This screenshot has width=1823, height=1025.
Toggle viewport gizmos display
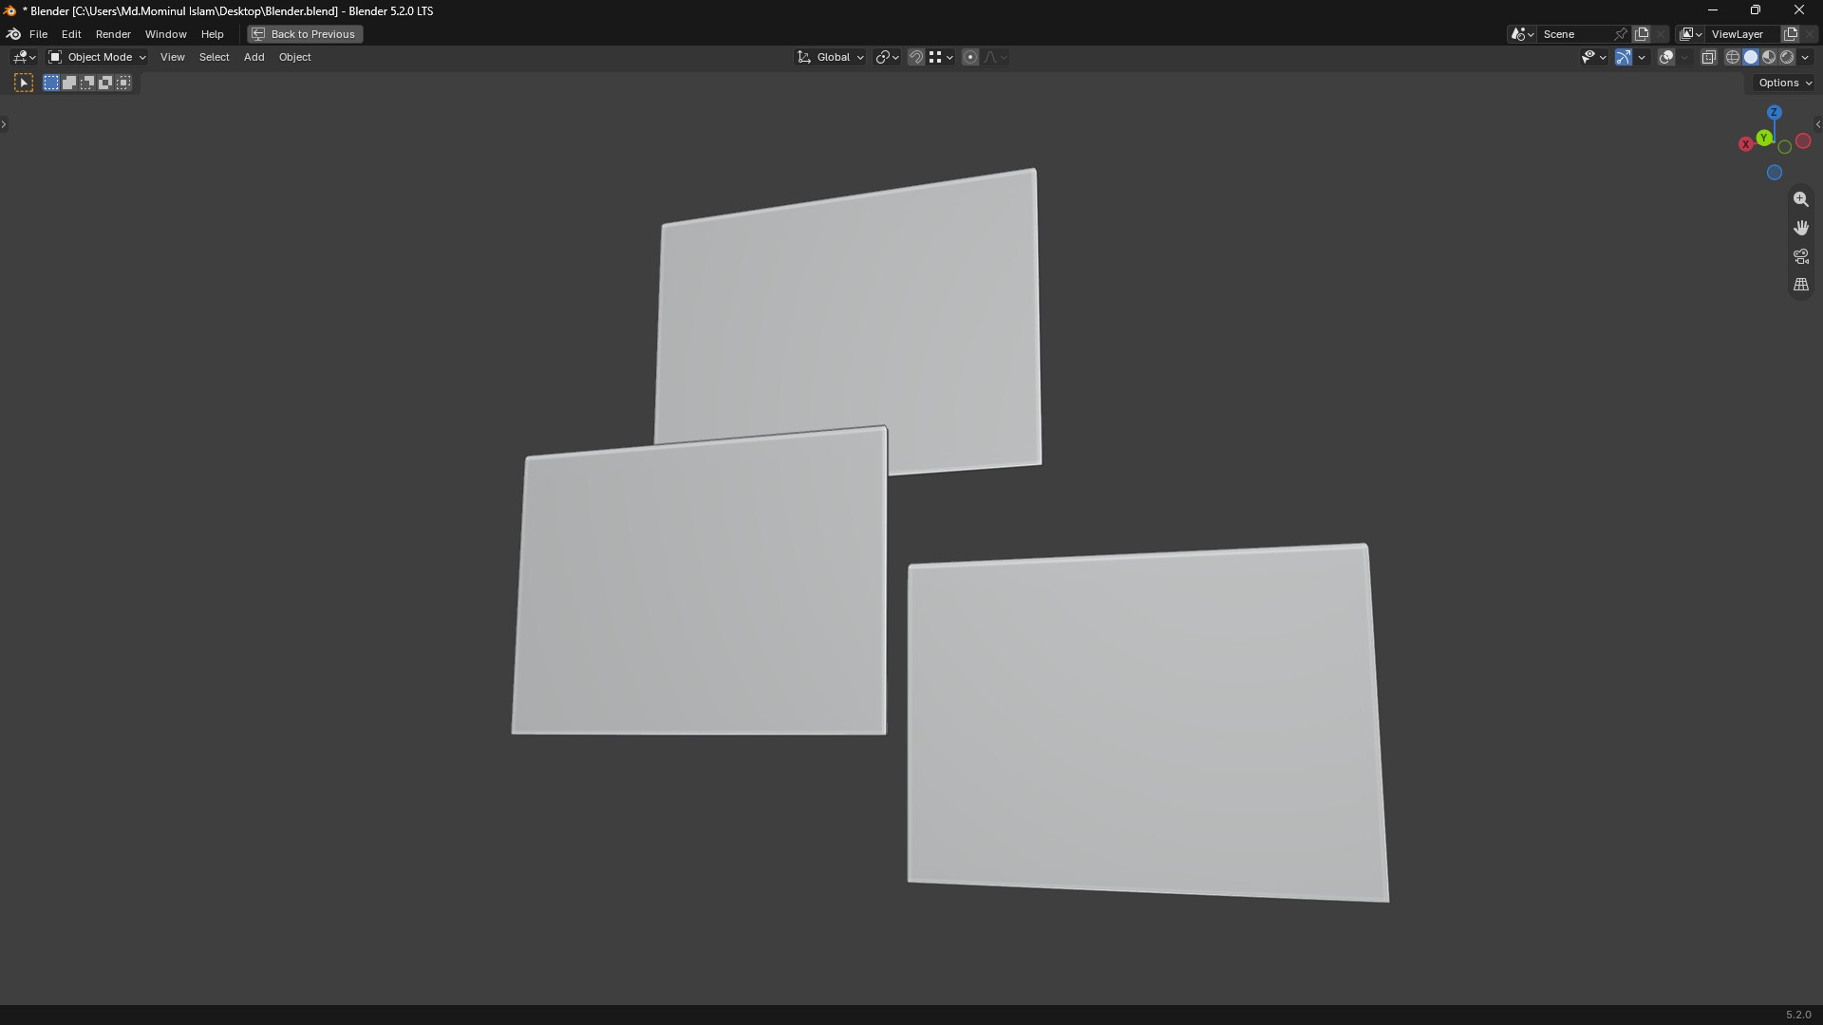1624,58
